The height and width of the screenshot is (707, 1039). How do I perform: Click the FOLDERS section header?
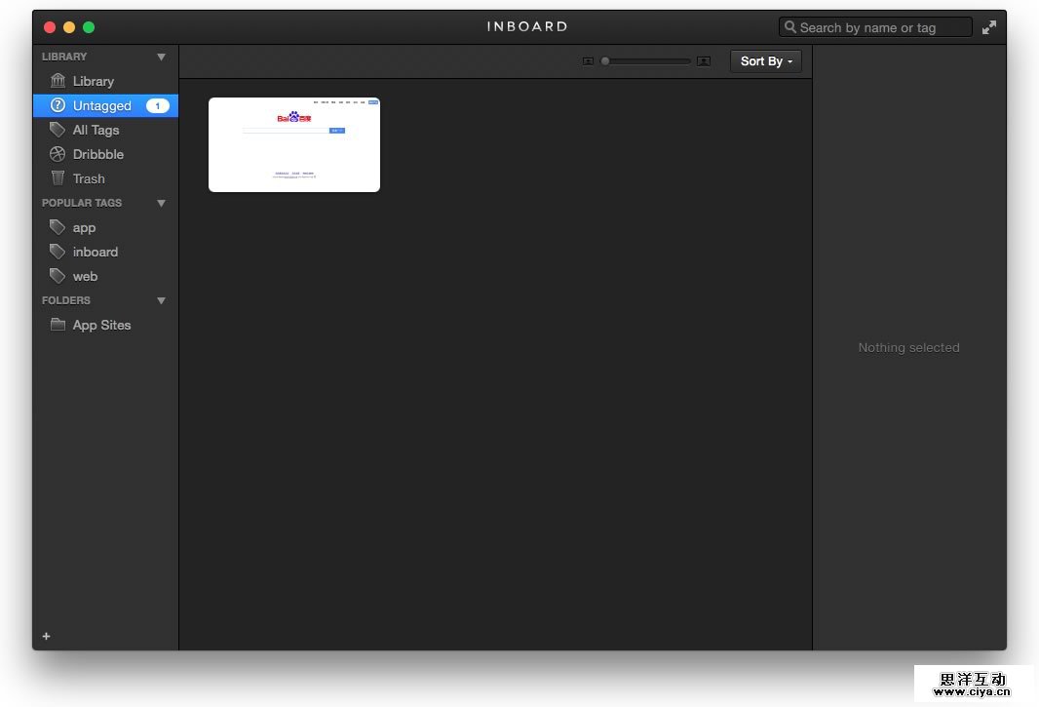click(65, 300)
